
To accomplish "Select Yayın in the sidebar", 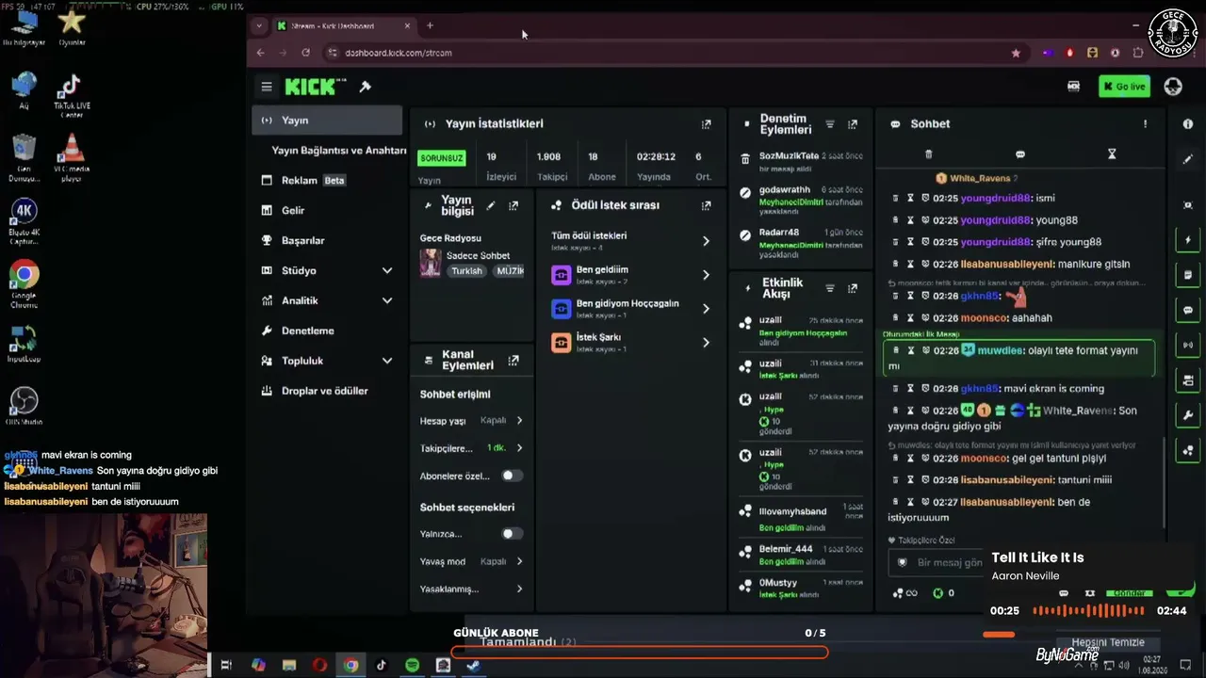I will tap(327, 121).
